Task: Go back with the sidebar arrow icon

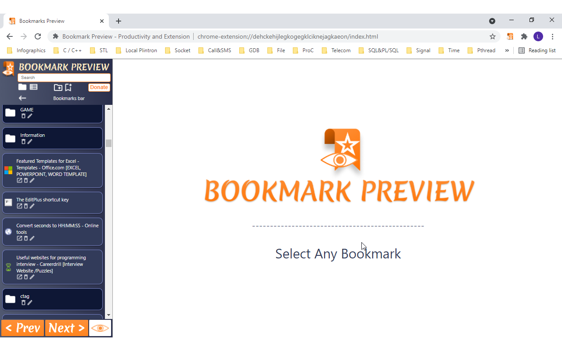Action: coord(22,98)
